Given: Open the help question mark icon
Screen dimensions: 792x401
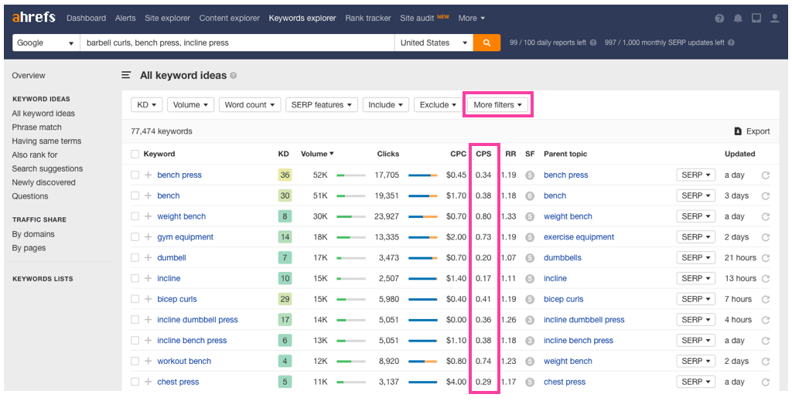Looking at the screenshot, I should pyautogui.click(x=720, y=19).
